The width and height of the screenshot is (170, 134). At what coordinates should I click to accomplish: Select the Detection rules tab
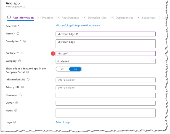coord(95,18)
